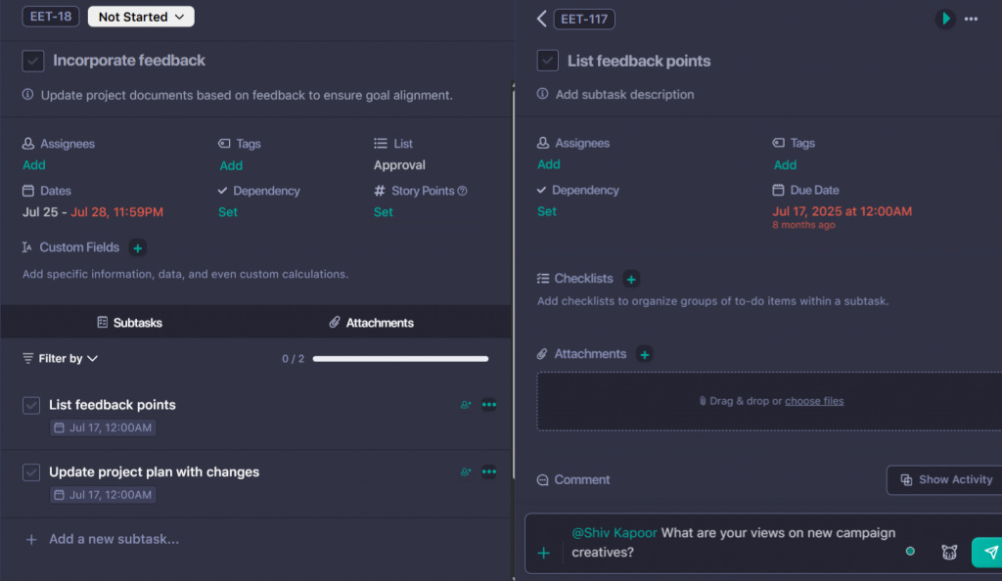Open the emoji picker cat icon
1002x581 pixels.
coord(949,553)
